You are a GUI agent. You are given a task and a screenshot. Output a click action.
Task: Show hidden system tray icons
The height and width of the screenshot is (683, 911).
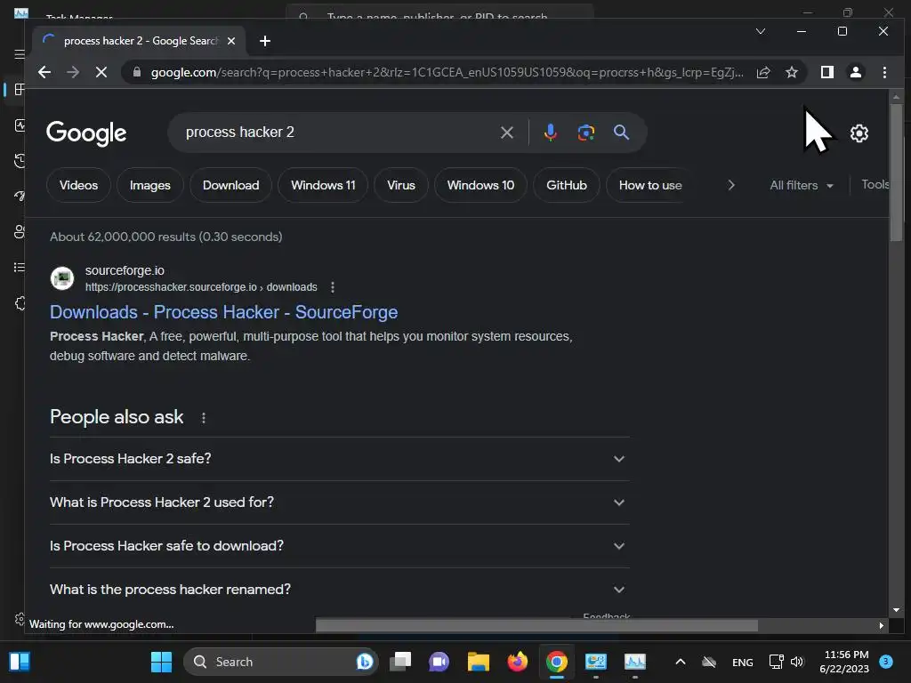(x=680, y=662)
